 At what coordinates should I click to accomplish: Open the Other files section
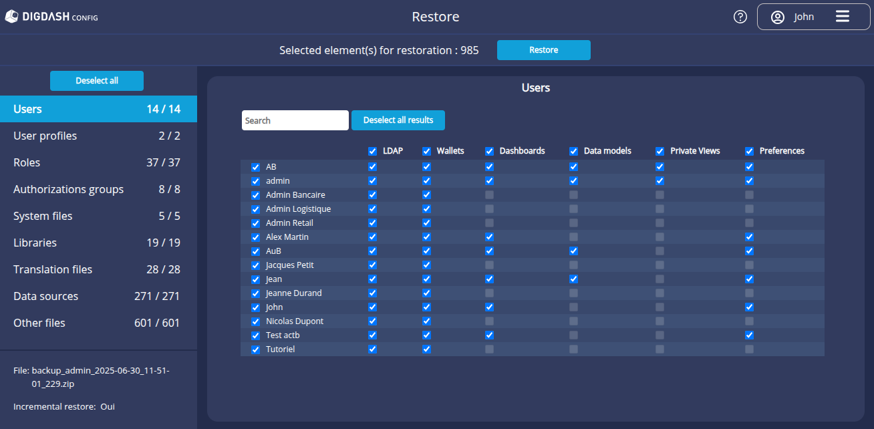click(99, 323)
